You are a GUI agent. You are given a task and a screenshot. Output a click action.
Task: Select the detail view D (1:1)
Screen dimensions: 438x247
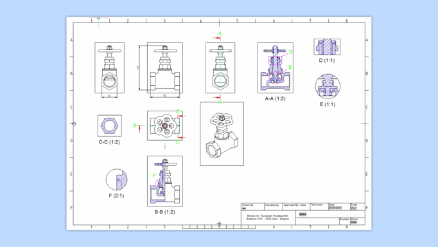(327, 47)
